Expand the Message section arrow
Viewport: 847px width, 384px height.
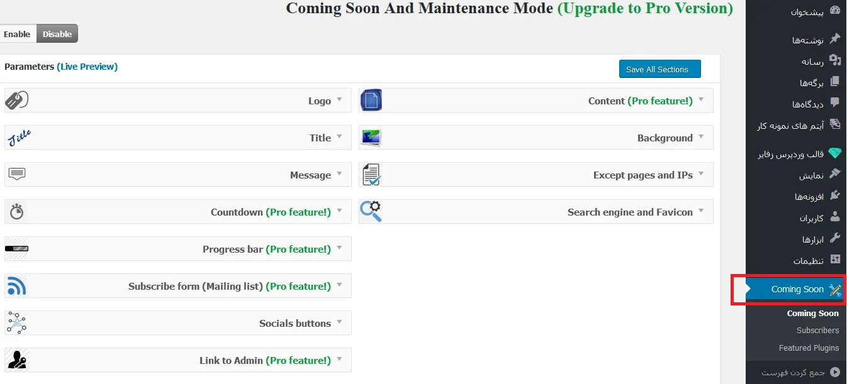[x=339, y=173]
